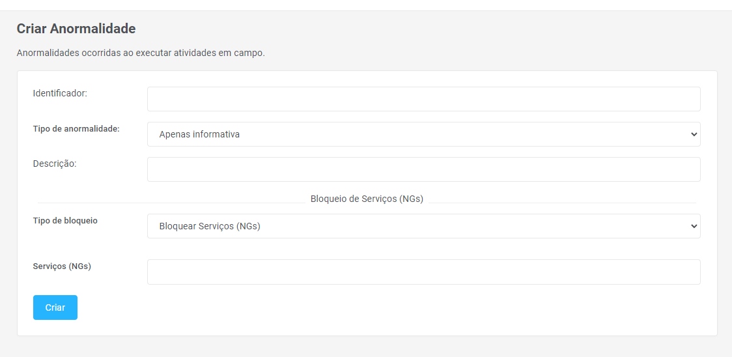Click the 'Criar Anormalidade' page heading
Image resolution: width=732 pixels, height=357 pixels.
pos(76,29)
